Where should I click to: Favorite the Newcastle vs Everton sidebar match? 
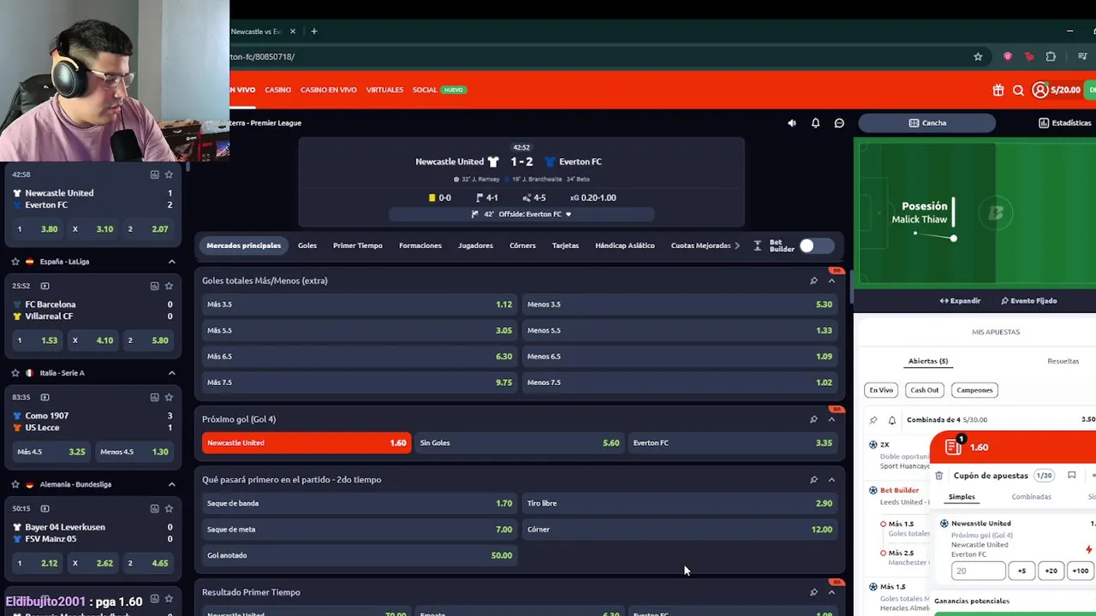[169, 175]
